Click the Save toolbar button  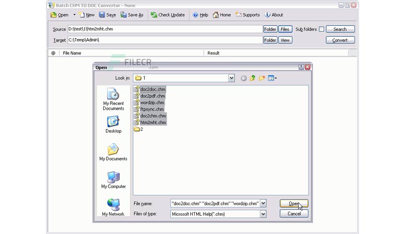[108, 15]
